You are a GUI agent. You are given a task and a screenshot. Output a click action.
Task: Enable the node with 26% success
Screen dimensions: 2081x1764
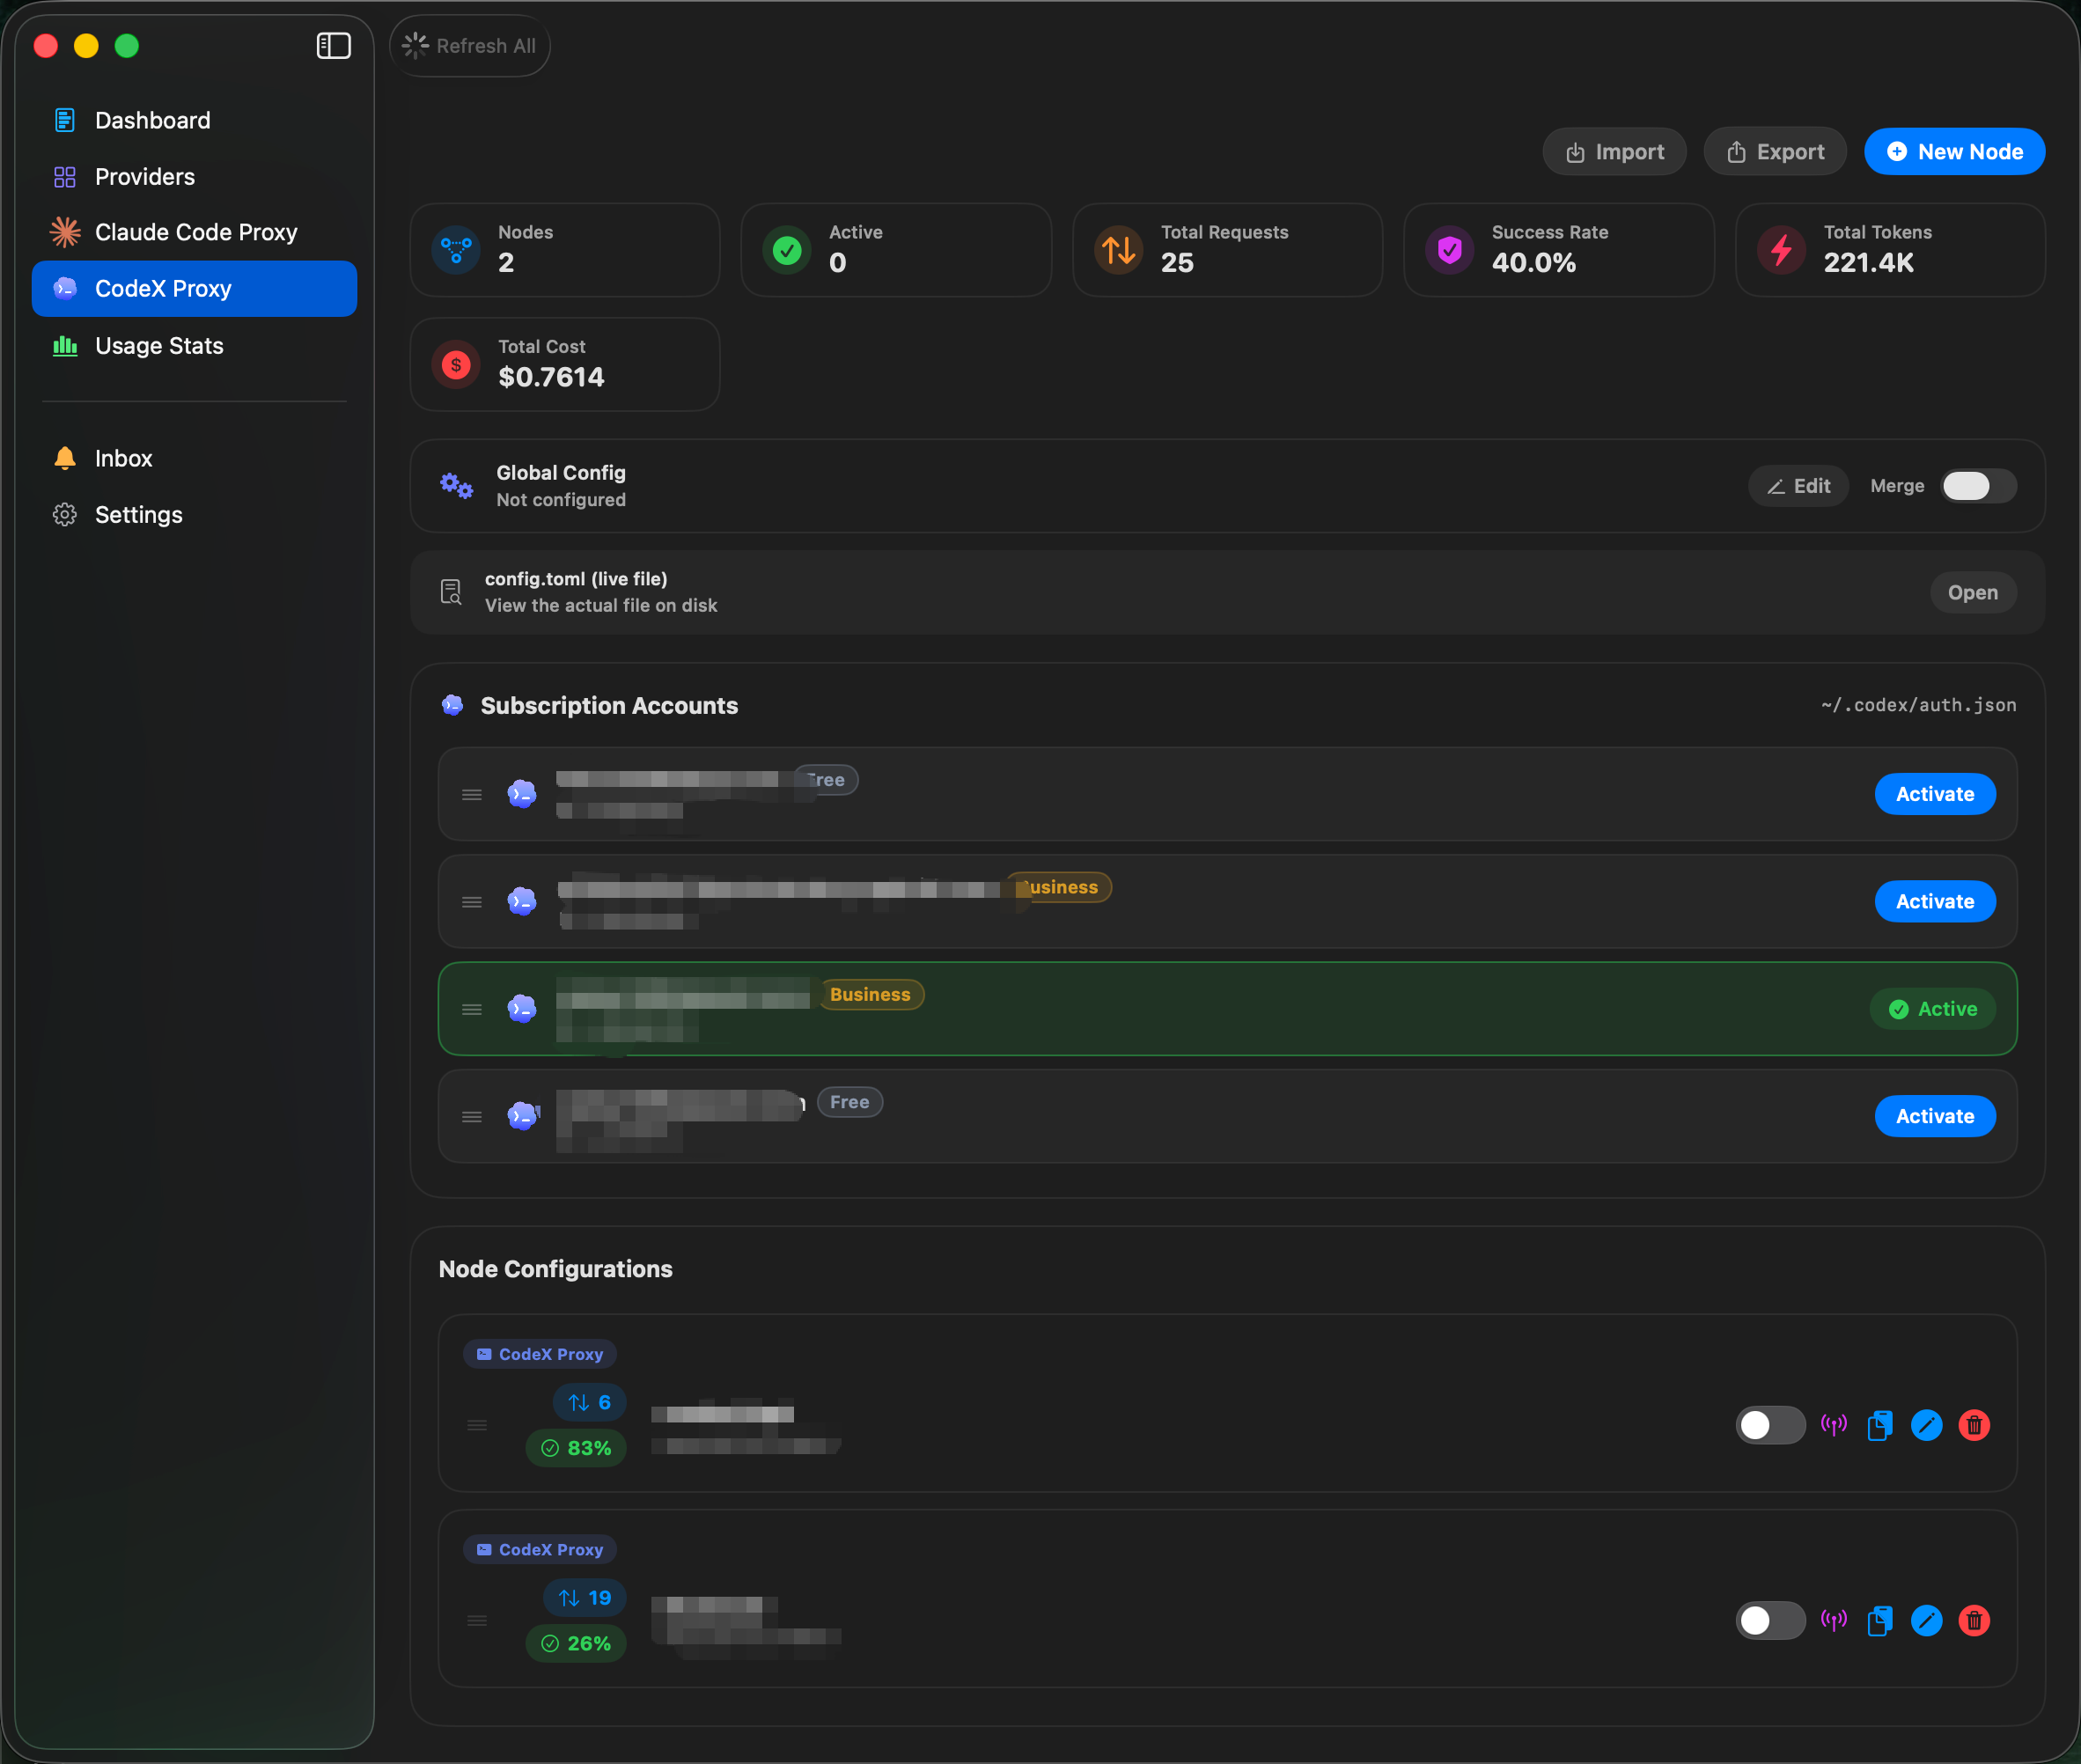coord(1770,1620)
